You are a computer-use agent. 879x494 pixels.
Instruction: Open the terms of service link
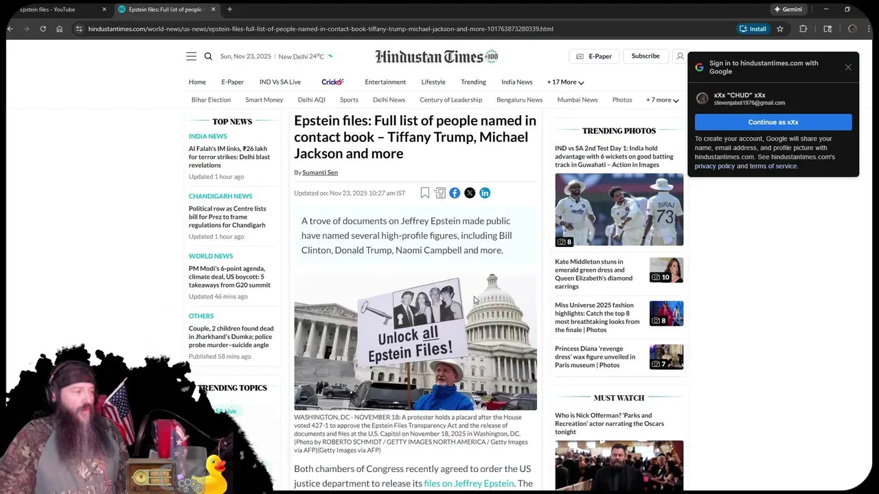tap(773, 166)
